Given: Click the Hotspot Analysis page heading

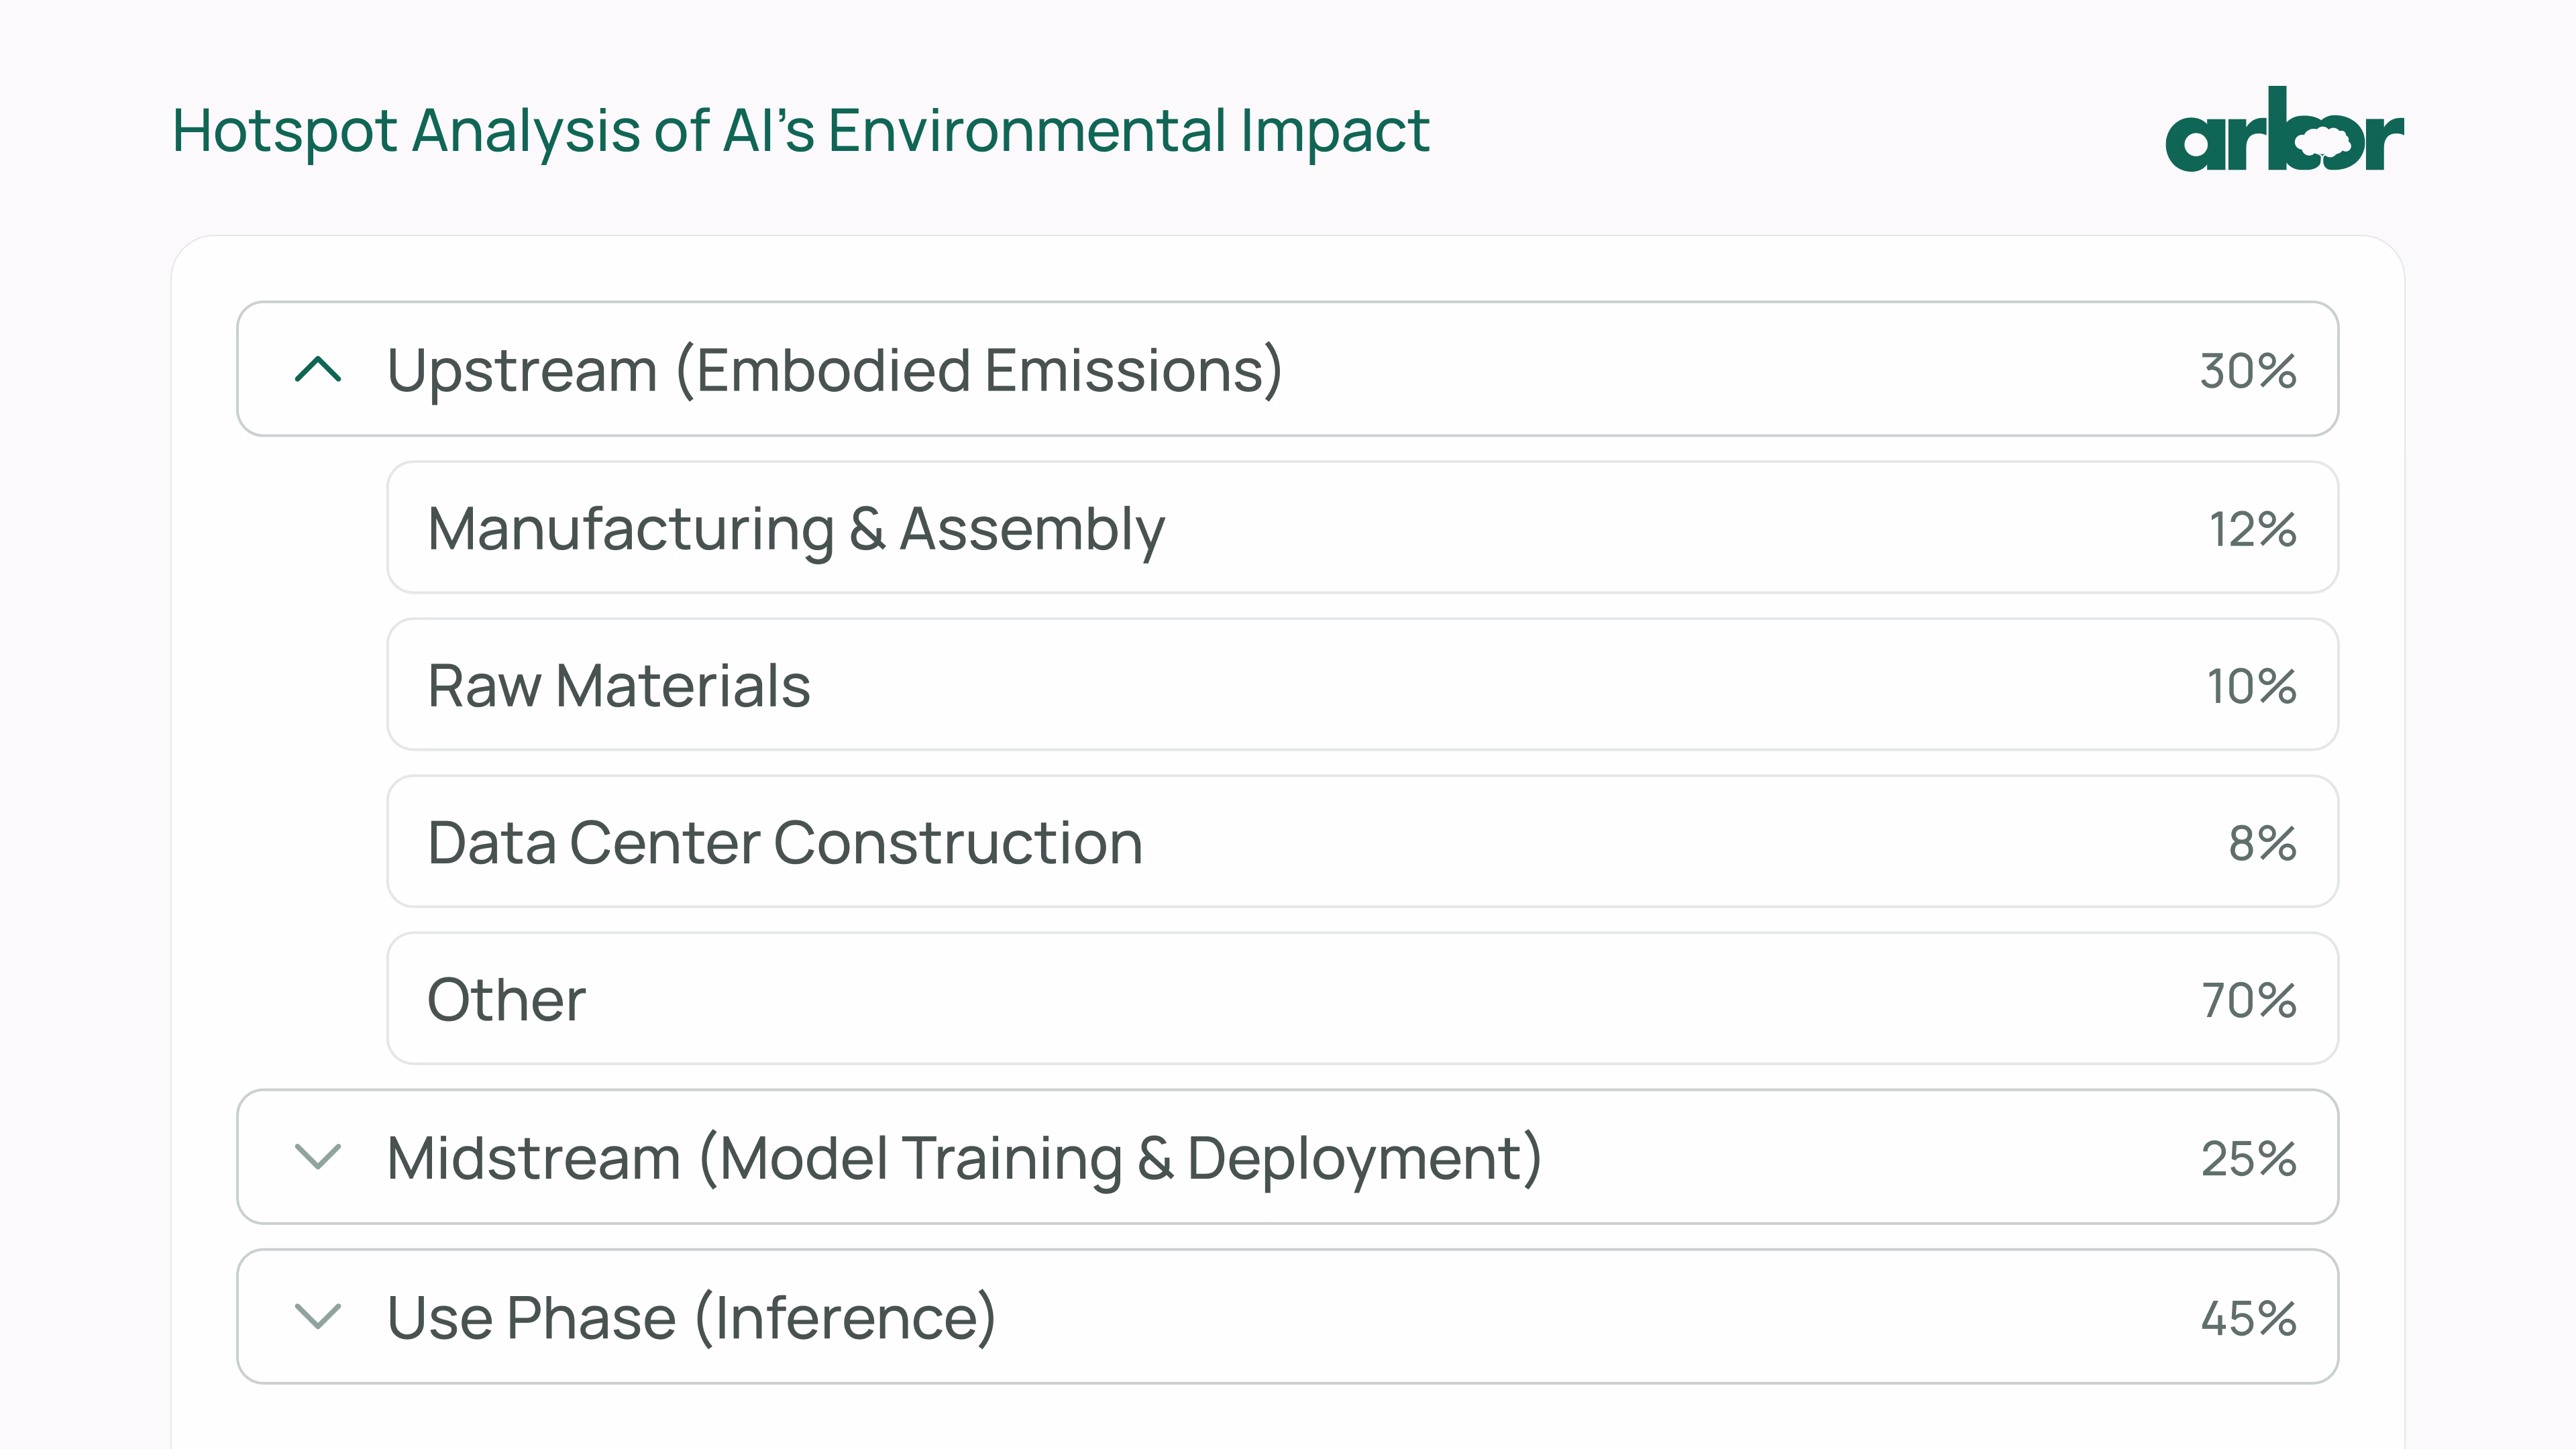Looking at the screenshot, I should (800, 130).
